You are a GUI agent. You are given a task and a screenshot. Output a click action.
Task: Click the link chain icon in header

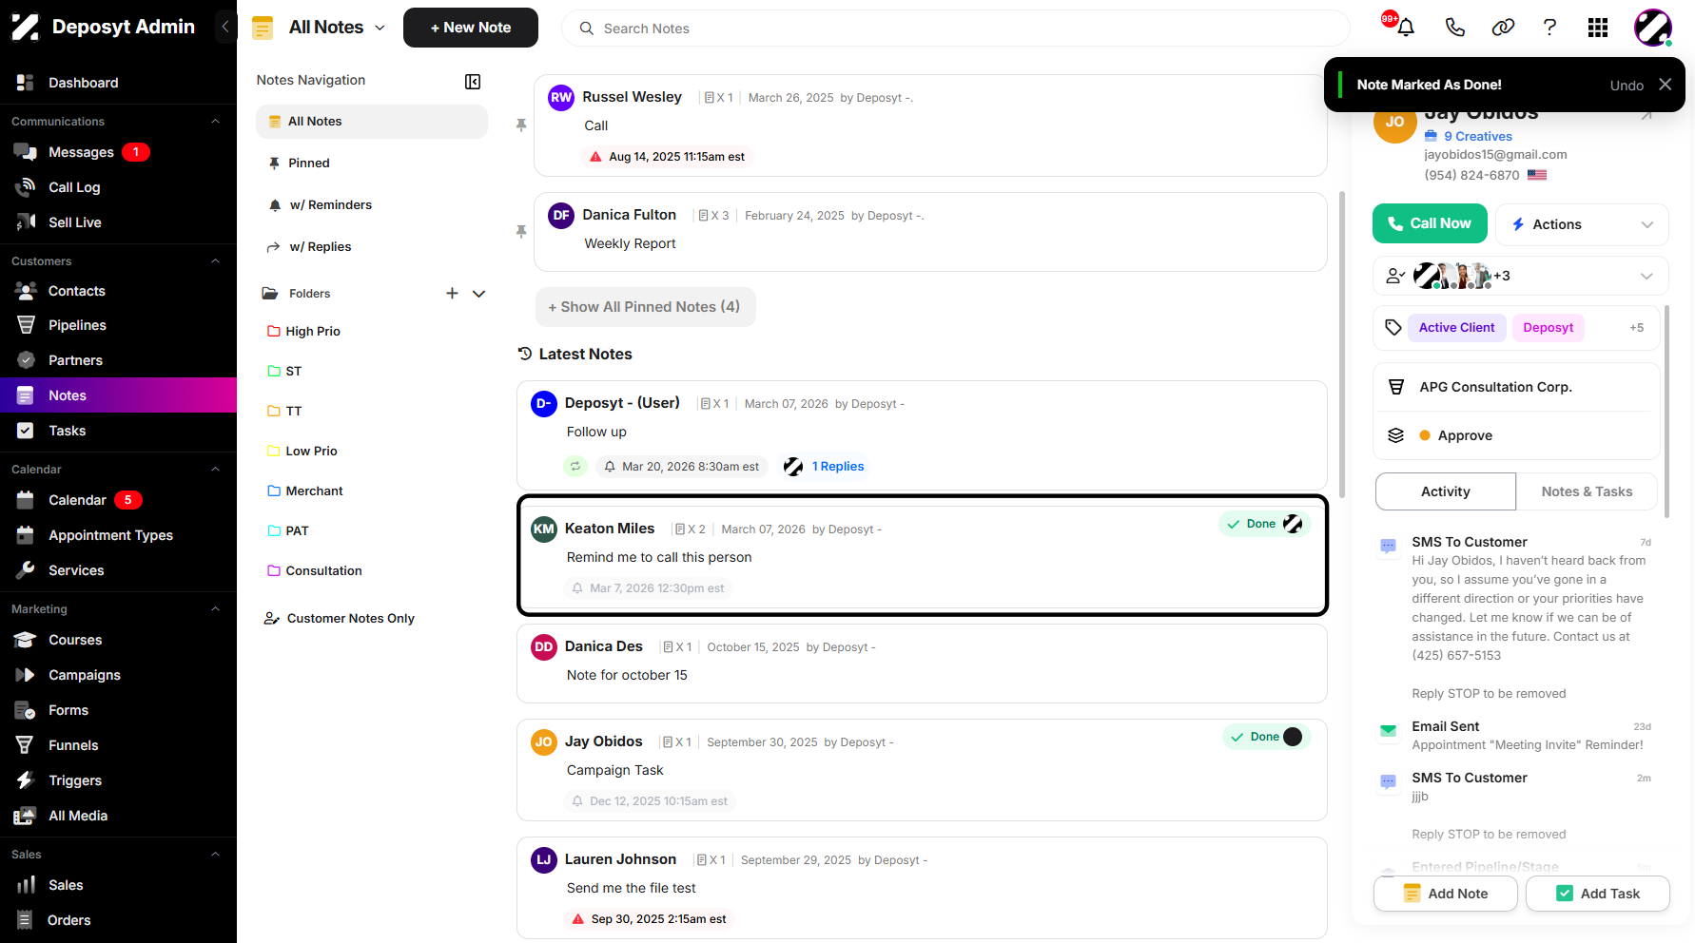tap(1503, 28)
